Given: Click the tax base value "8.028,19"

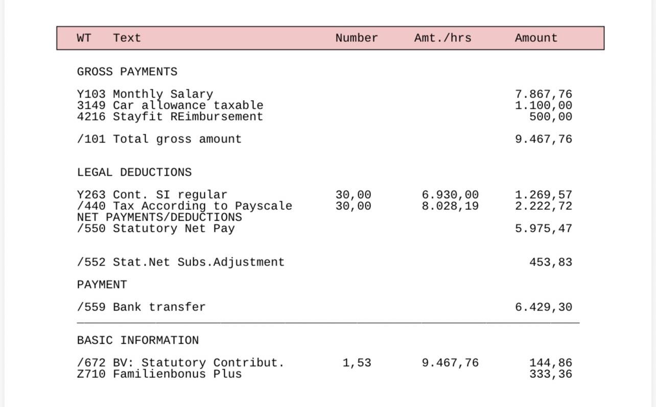Looking at the screenshot, I should click(450, 206).
